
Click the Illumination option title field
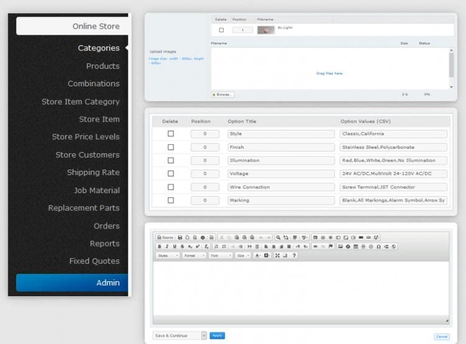281,160
